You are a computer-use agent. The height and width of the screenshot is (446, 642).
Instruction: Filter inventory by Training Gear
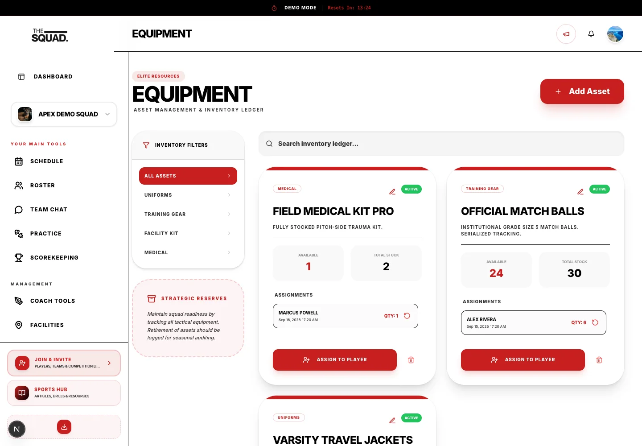[x=188, y=214]
